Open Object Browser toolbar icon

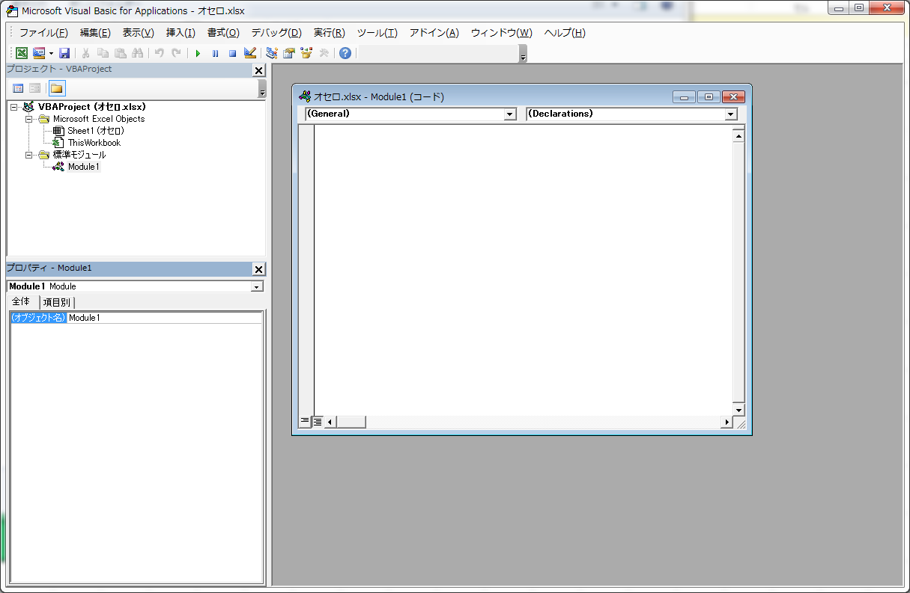point(306,53)
